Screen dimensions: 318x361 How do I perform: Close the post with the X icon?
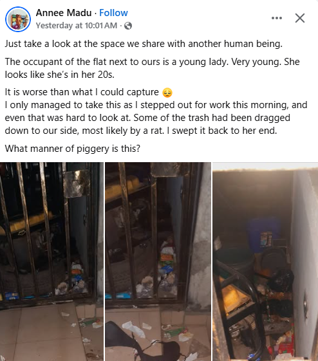tap(300, 18)
